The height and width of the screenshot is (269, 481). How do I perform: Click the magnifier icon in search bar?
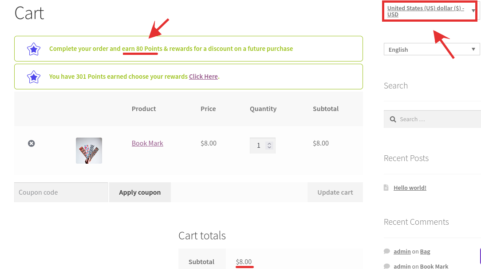[x=393, y=119]
